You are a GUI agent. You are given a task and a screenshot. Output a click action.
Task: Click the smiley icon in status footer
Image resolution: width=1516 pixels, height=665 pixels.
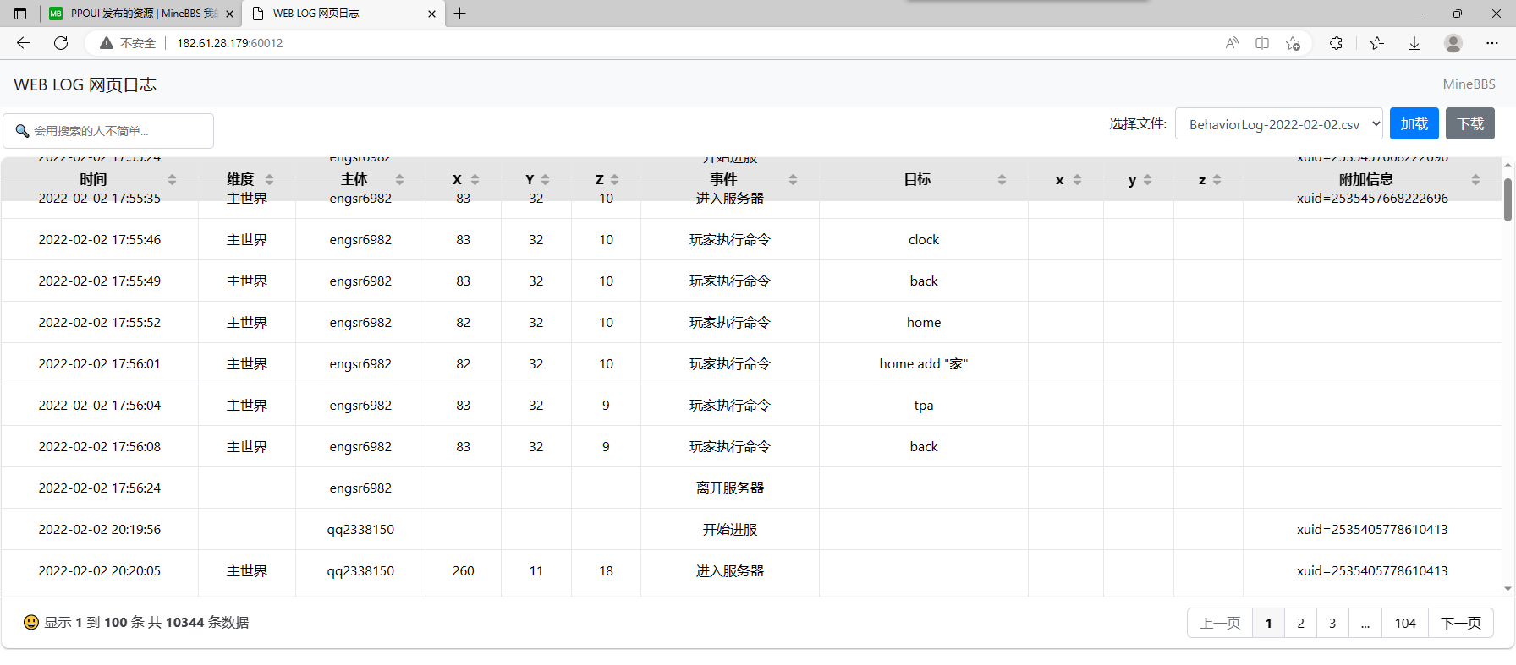tap(31, 623)
